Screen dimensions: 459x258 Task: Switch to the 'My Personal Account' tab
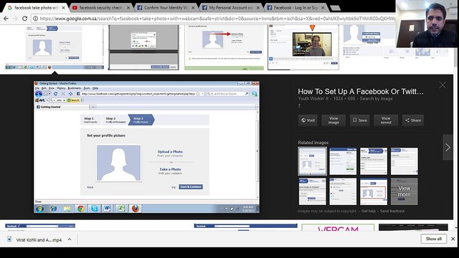click(231, 8)
